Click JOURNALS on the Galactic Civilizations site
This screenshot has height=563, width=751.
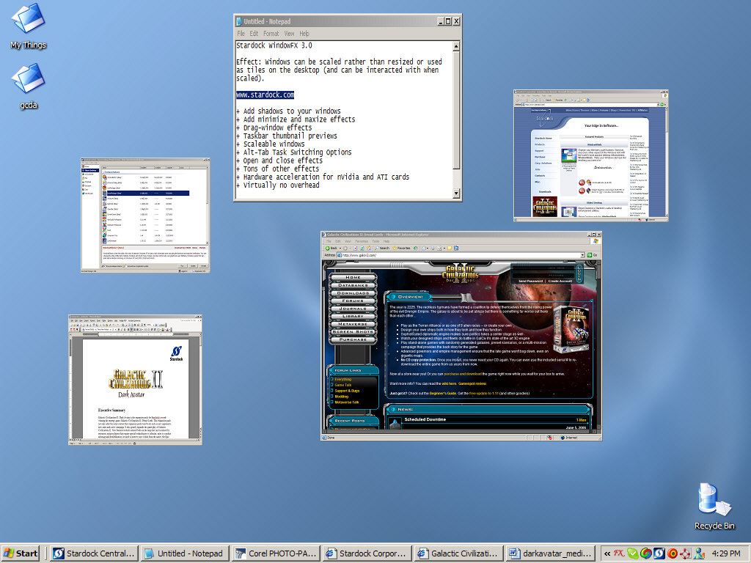click(x=353, y=309)
